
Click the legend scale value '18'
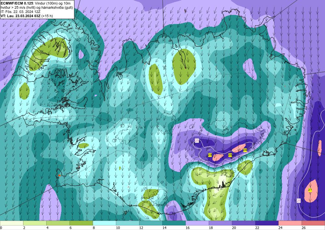[x=211, y=228]
